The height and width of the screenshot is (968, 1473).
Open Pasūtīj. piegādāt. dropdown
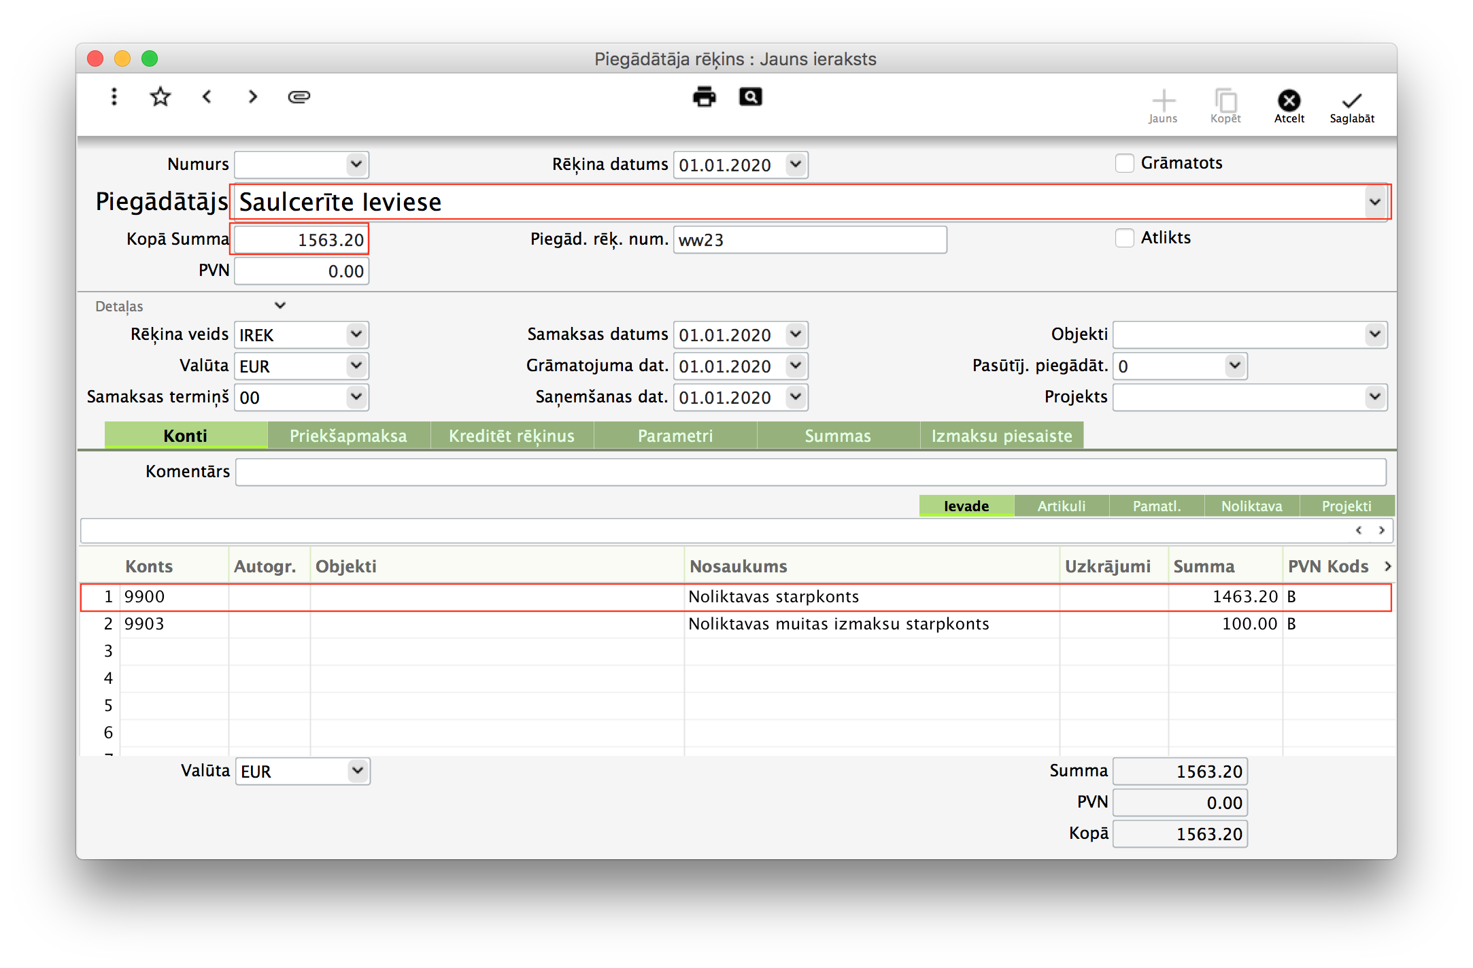click(1234, 366)
